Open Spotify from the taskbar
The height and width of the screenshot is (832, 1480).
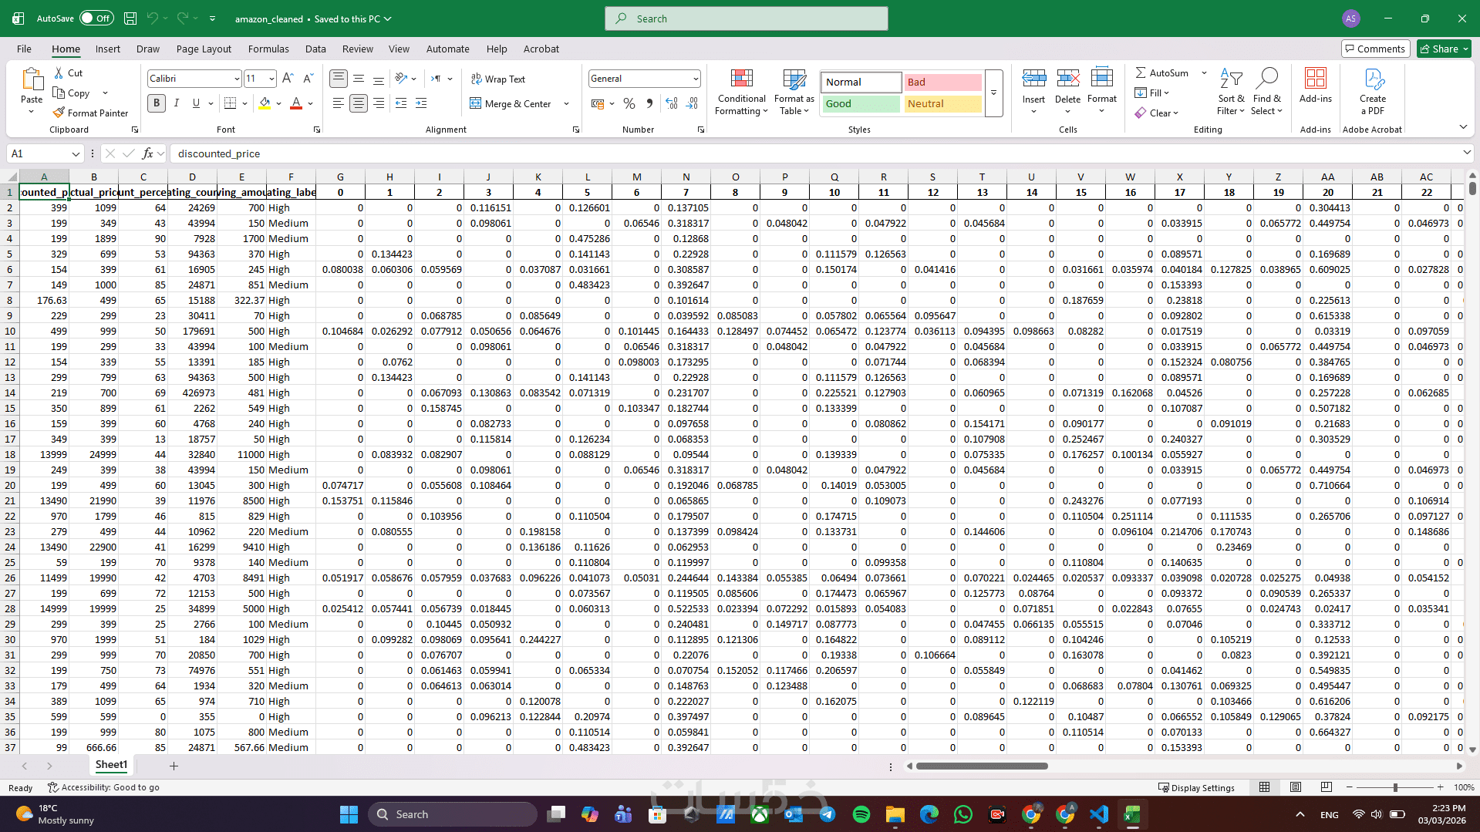click(861, 814)
